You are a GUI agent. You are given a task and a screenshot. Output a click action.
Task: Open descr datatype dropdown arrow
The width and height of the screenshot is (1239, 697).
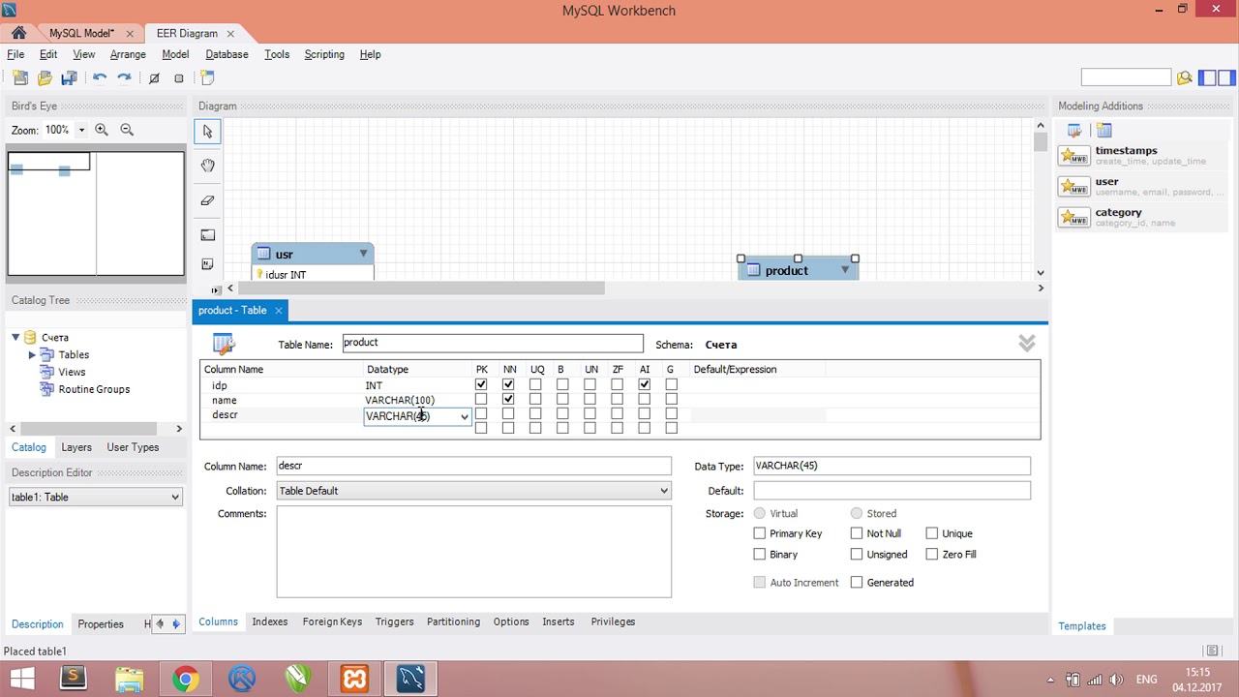click(464, 416)
